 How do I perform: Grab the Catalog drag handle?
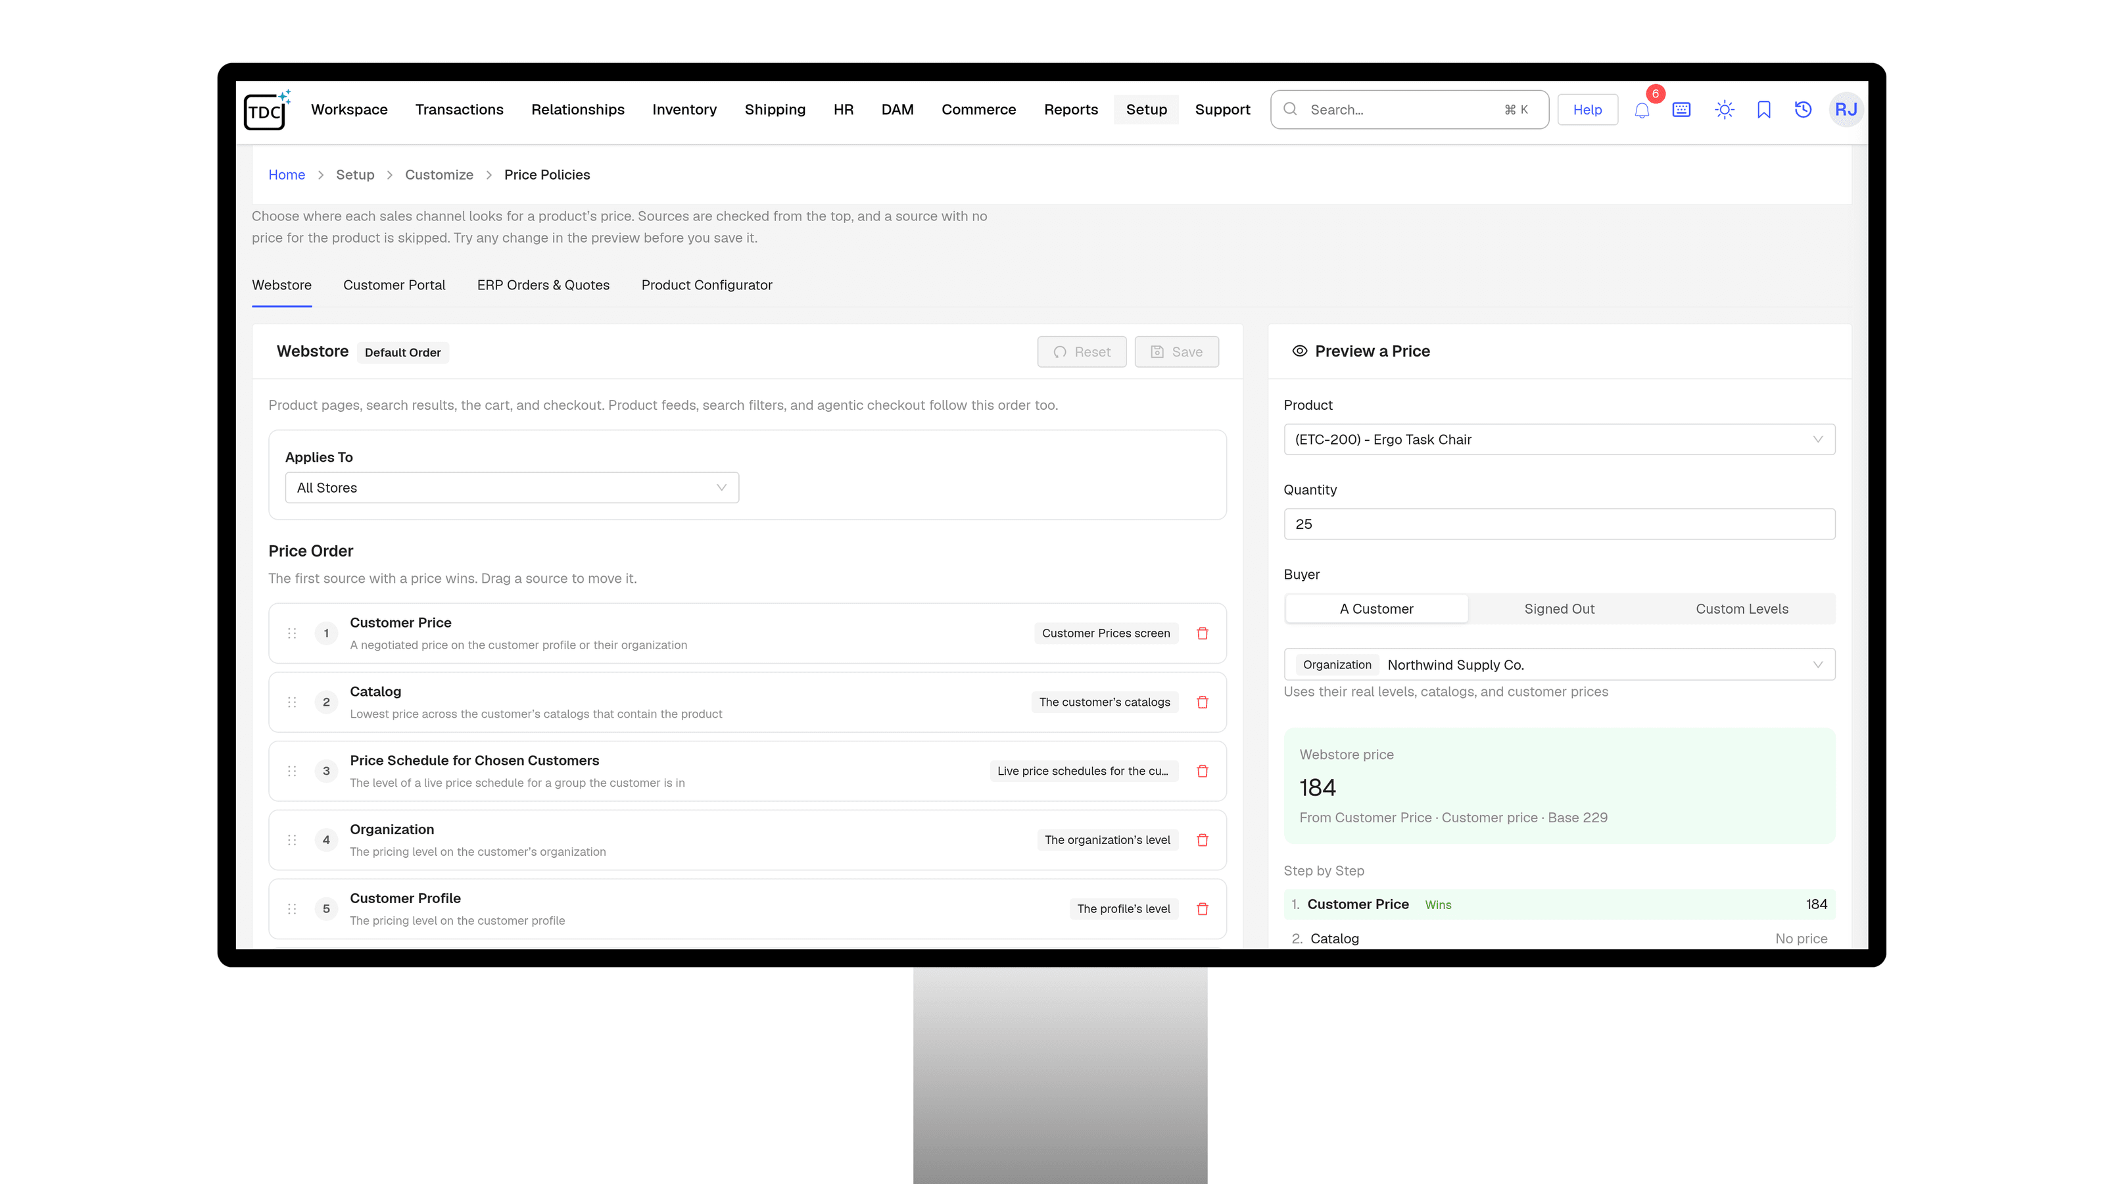[293, 702]
